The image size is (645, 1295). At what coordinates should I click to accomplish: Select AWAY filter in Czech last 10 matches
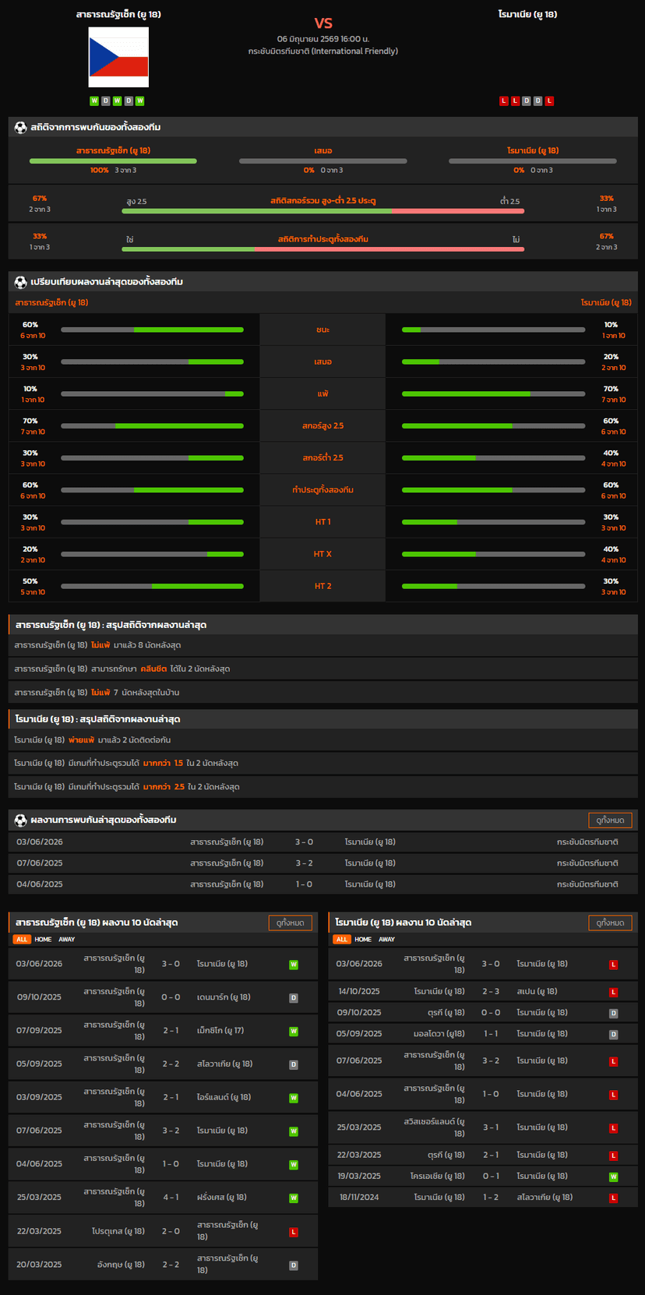(x=67, y=939)
